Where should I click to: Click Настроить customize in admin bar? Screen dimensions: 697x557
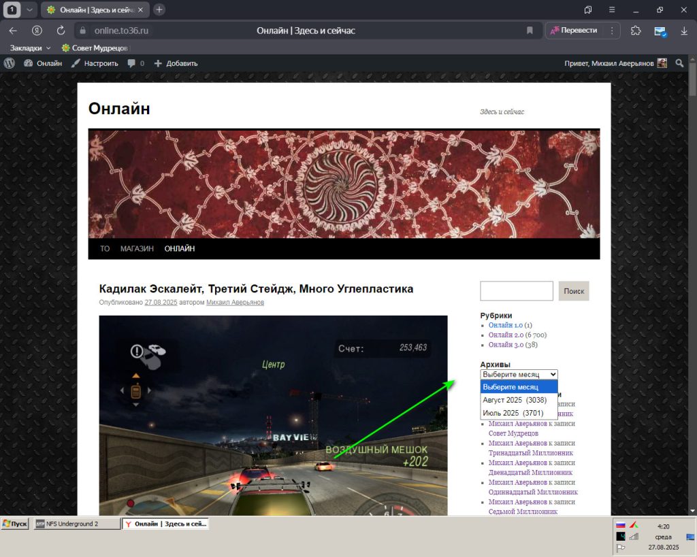pos(95,63)
